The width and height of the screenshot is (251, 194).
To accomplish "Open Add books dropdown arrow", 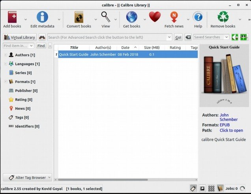I will [25, 19].
